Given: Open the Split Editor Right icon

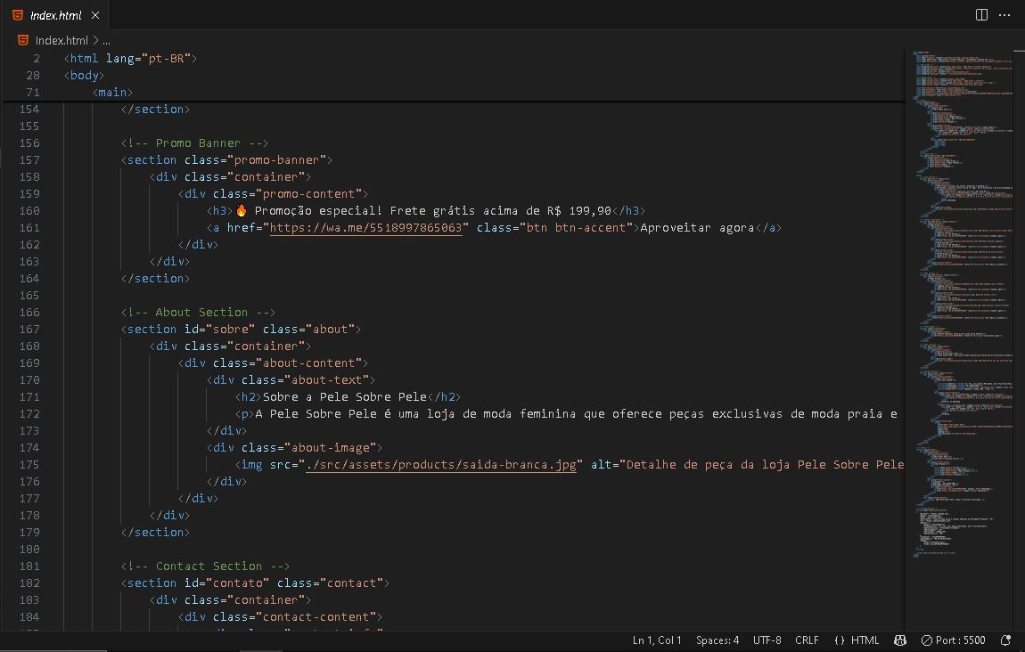Looking at the screenshot, I should tap(981, 15).
